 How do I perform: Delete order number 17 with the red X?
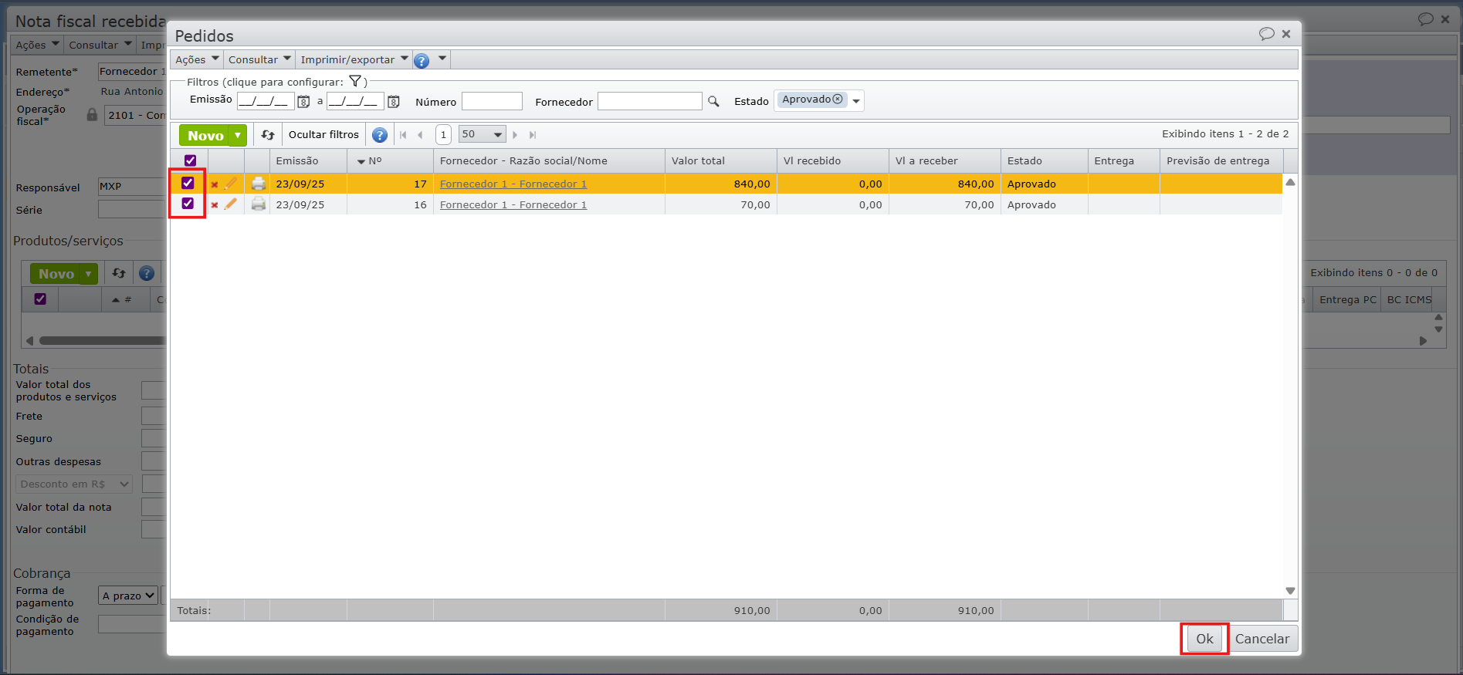[215, 184]
